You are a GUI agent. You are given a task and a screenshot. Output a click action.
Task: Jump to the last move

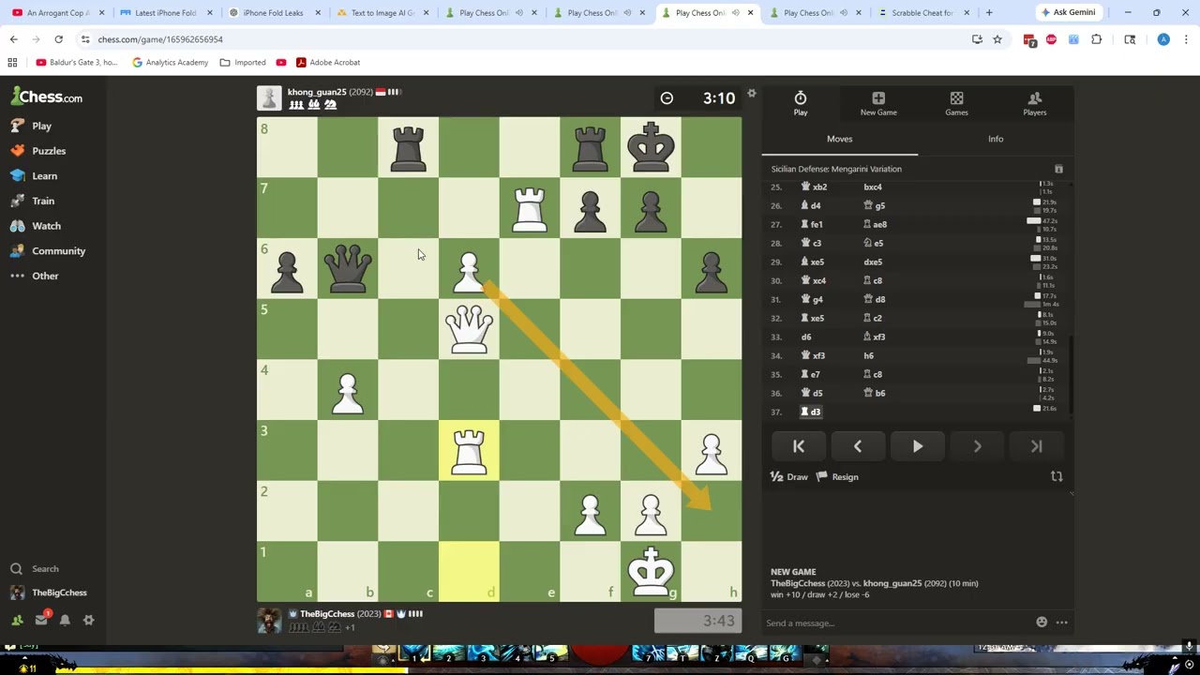point(1037,447)
